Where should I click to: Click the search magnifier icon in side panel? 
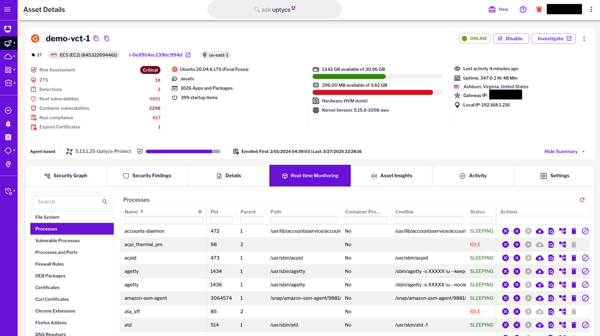105,202
